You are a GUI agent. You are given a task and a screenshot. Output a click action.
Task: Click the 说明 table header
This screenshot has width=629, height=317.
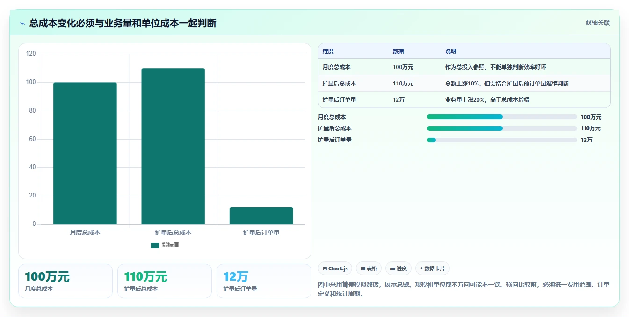click(451, 51)
